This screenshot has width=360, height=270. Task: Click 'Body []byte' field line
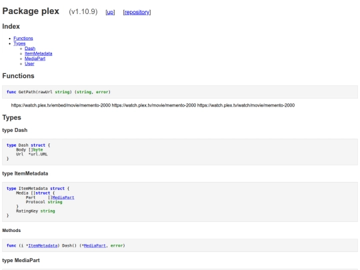click(29, 149)
